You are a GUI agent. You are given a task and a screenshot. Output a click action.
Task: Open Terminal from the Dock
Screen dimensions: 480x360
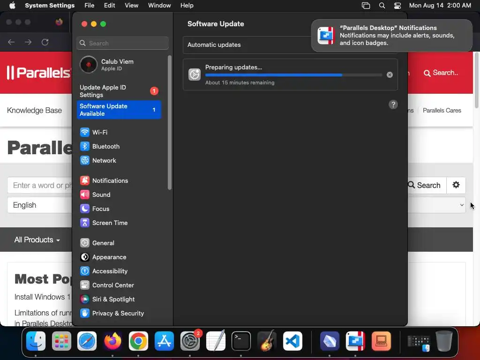(x=241, y=341)
